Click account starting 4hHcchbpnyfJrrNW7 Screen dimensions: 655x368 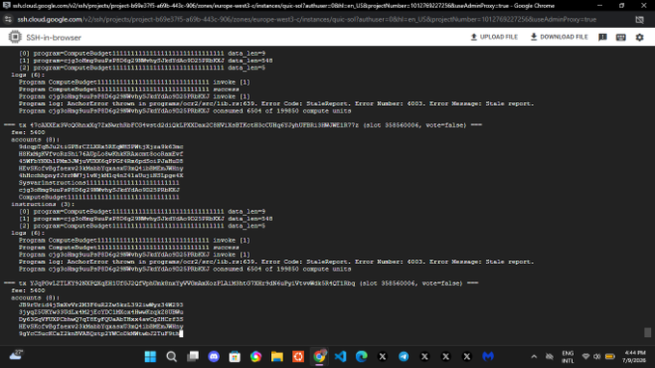point(101,175)
